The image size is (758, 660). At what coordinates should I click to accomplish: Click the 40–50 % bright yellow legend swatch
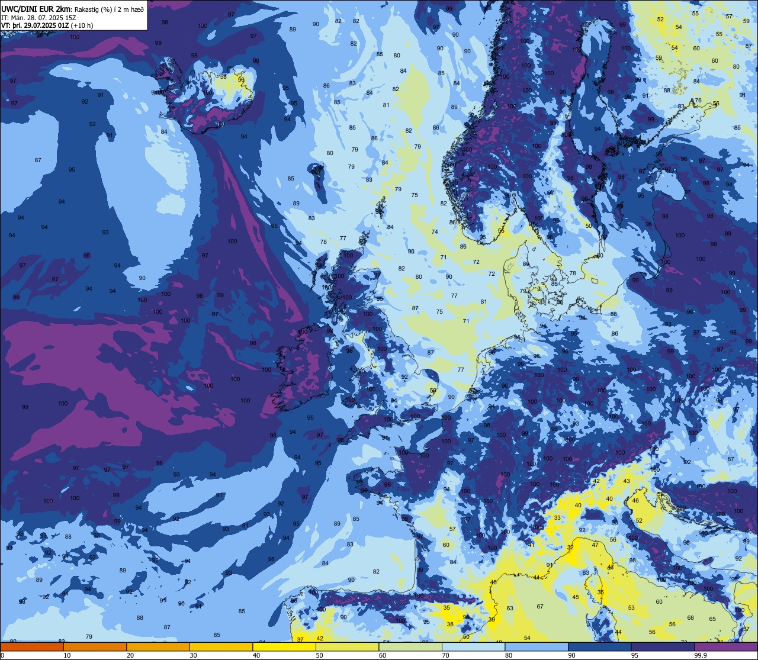pyautogui.click(x=284, y=646)
